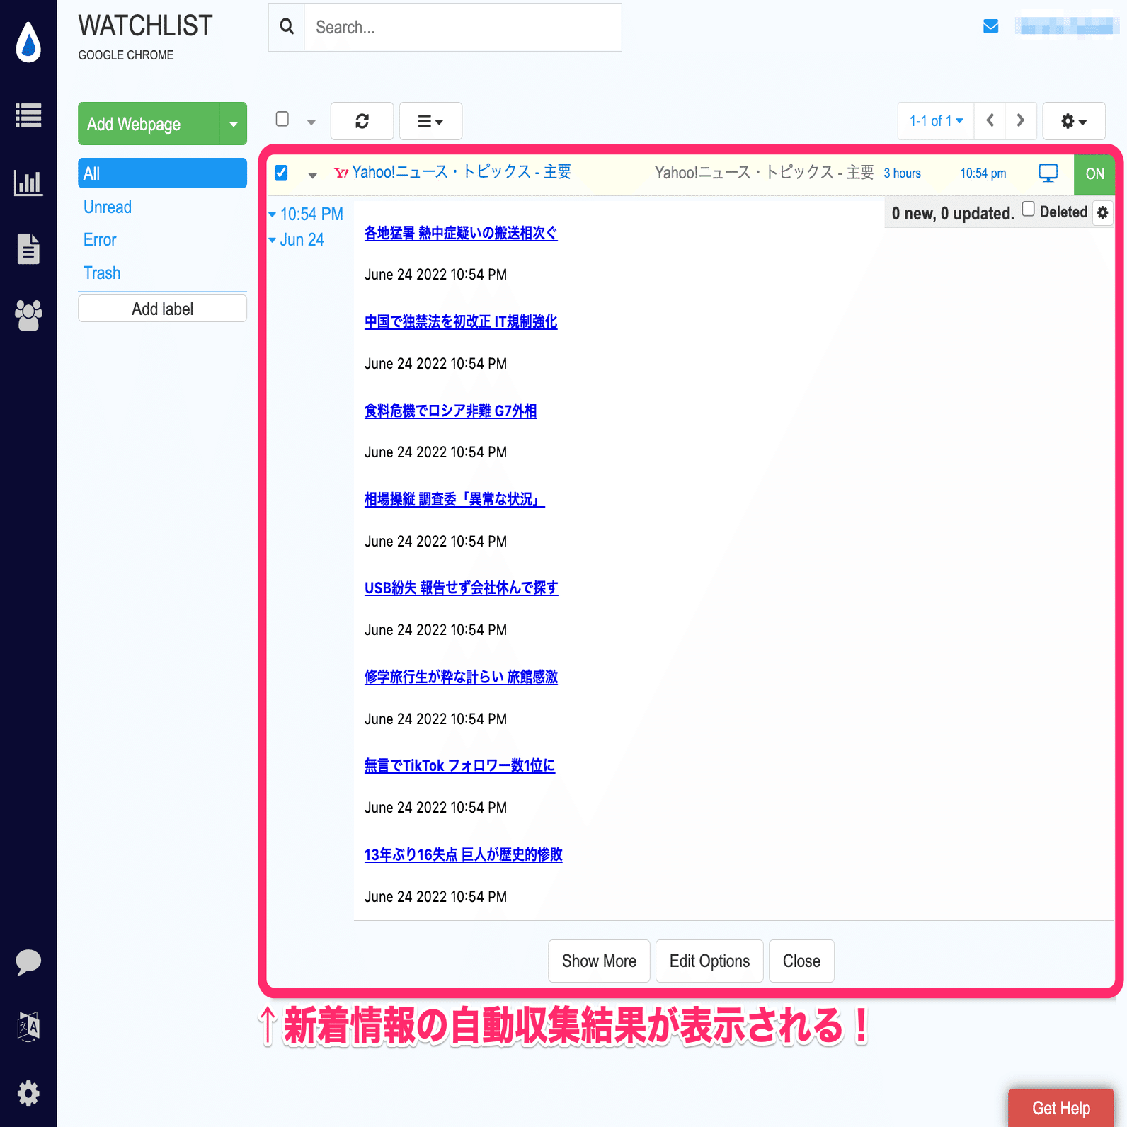Tick the Deleted checkbox
The width and height of the screenshot is (1127, 1127).
[x=1029, y=209]
